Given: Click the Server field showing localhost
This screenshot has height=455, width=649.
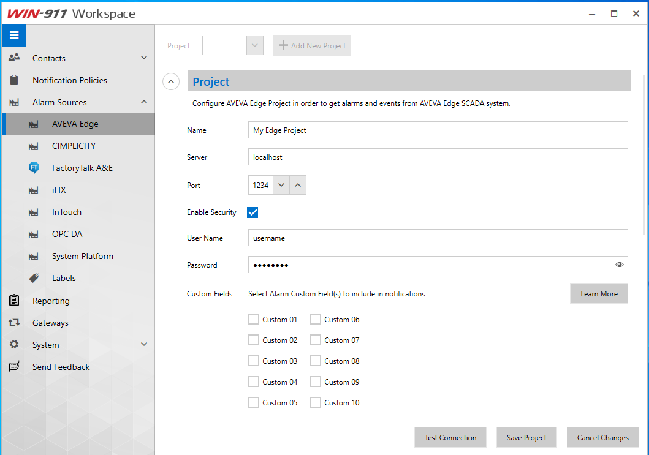Looking at the screenshot, I should coord(438,157).
